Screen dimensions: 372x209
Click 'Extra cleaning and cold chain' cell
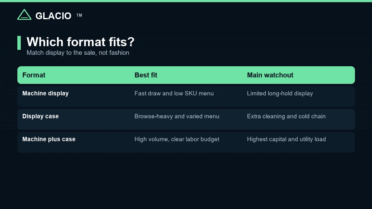coord(286,116)
